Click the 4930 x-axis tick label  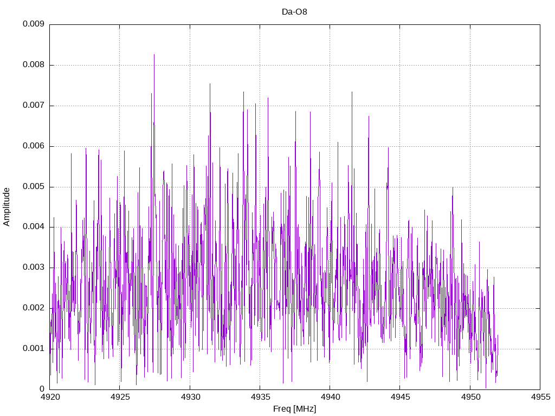(190, 397)
